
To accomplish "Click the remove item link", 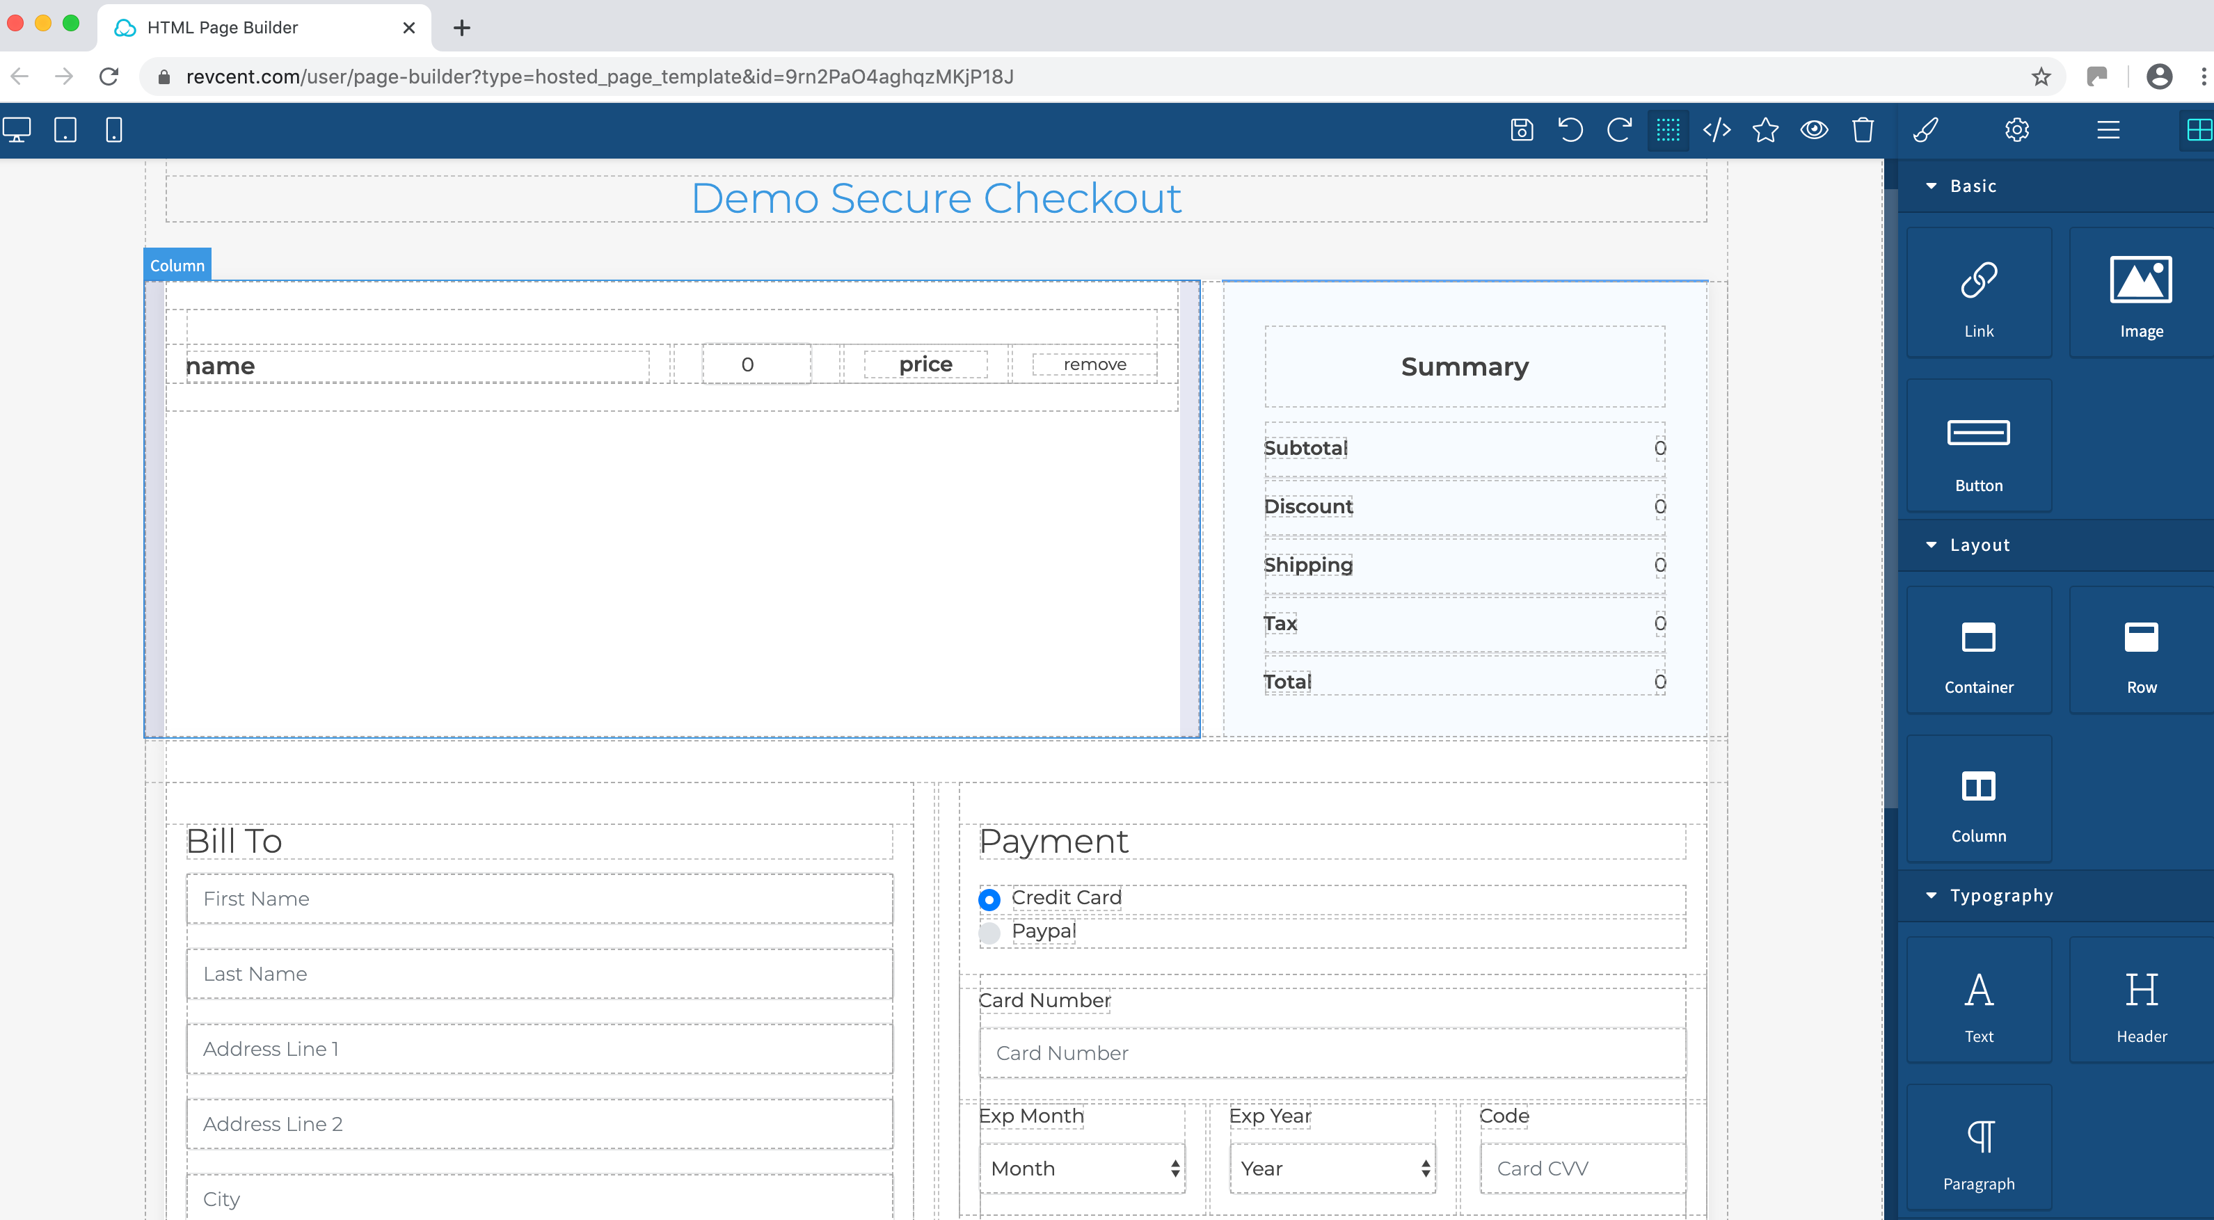I will coord(1094,364).
